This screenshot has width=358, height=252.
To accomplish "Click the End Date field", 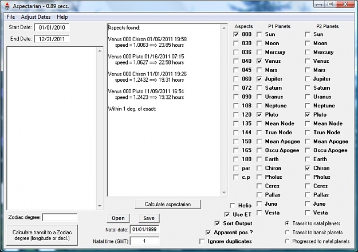I will [52, 39].
